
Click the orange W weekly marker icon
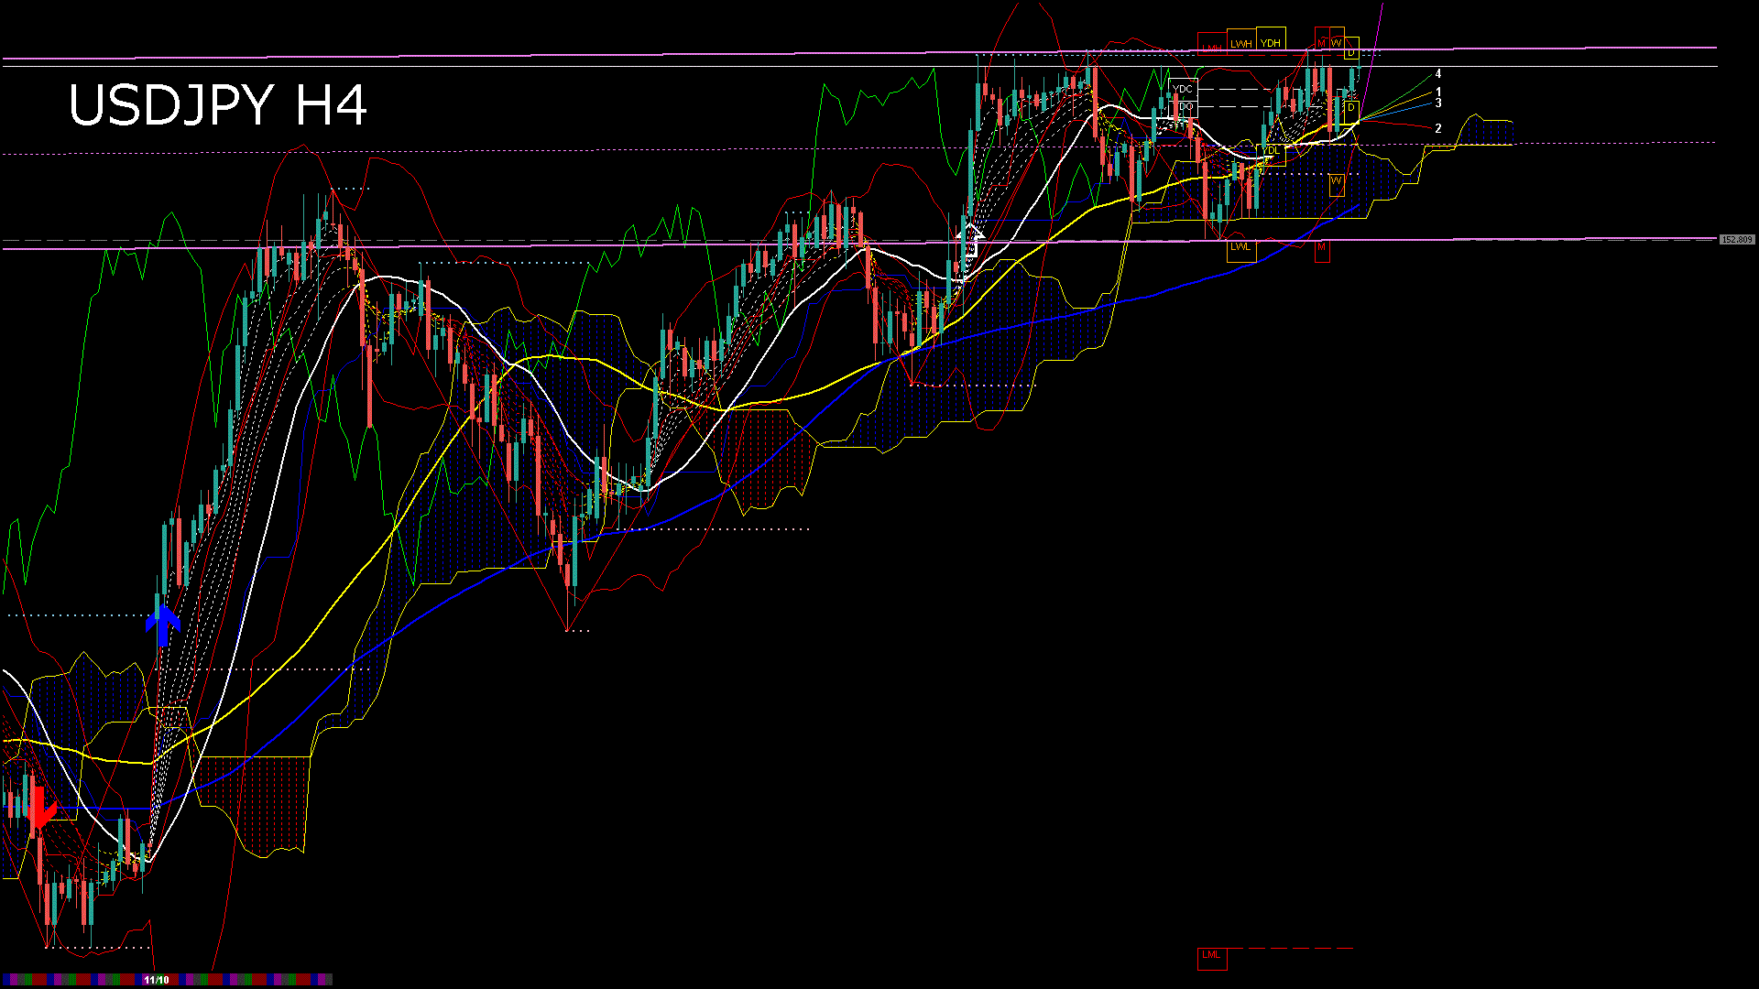(1338, 42)
